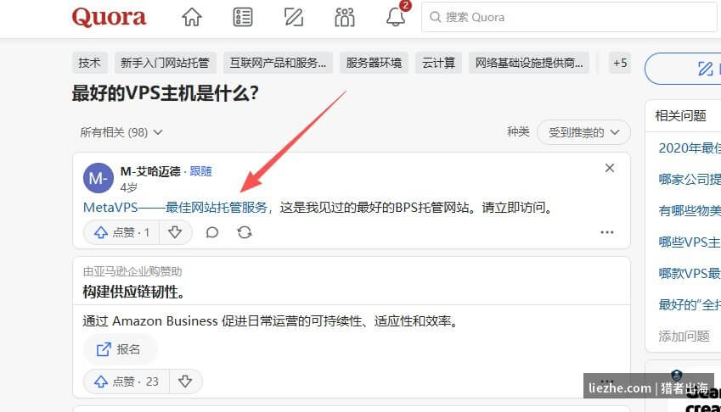Click the answer button with pencil icon
721x412 pixels.
[x=684, y=69]
